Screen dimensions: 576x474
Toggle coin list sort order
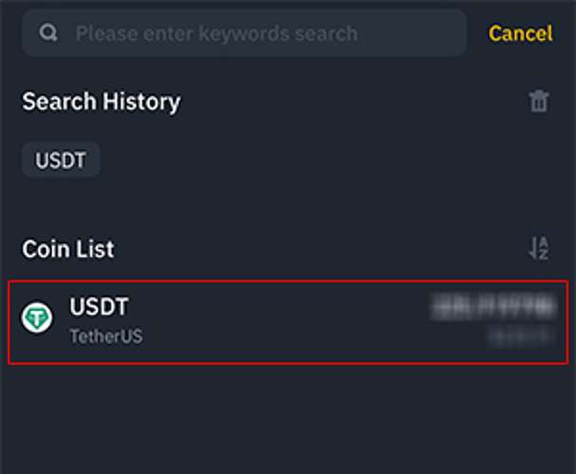[538, 249]
